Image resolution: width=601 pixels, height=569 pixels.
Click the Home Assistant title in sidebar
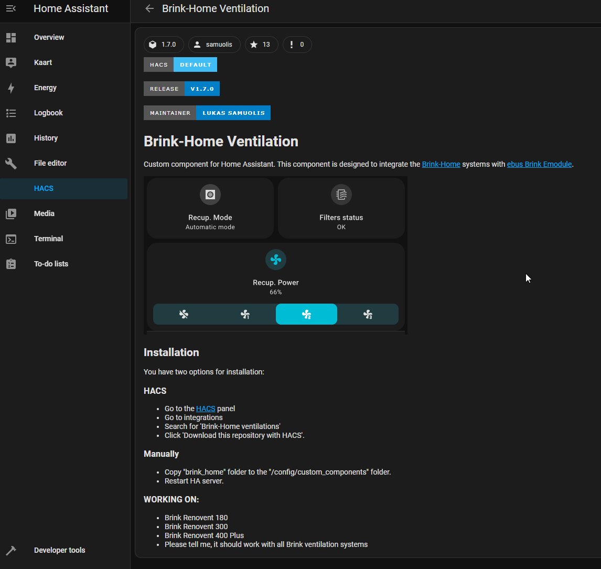(x=71, y=8)
